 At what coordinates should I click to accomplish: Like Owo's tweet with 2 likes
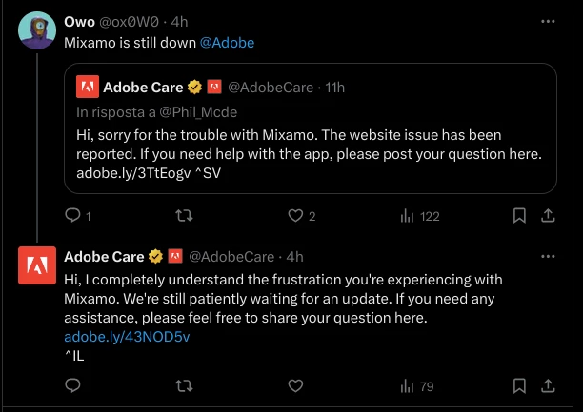[x=295, y=216]
